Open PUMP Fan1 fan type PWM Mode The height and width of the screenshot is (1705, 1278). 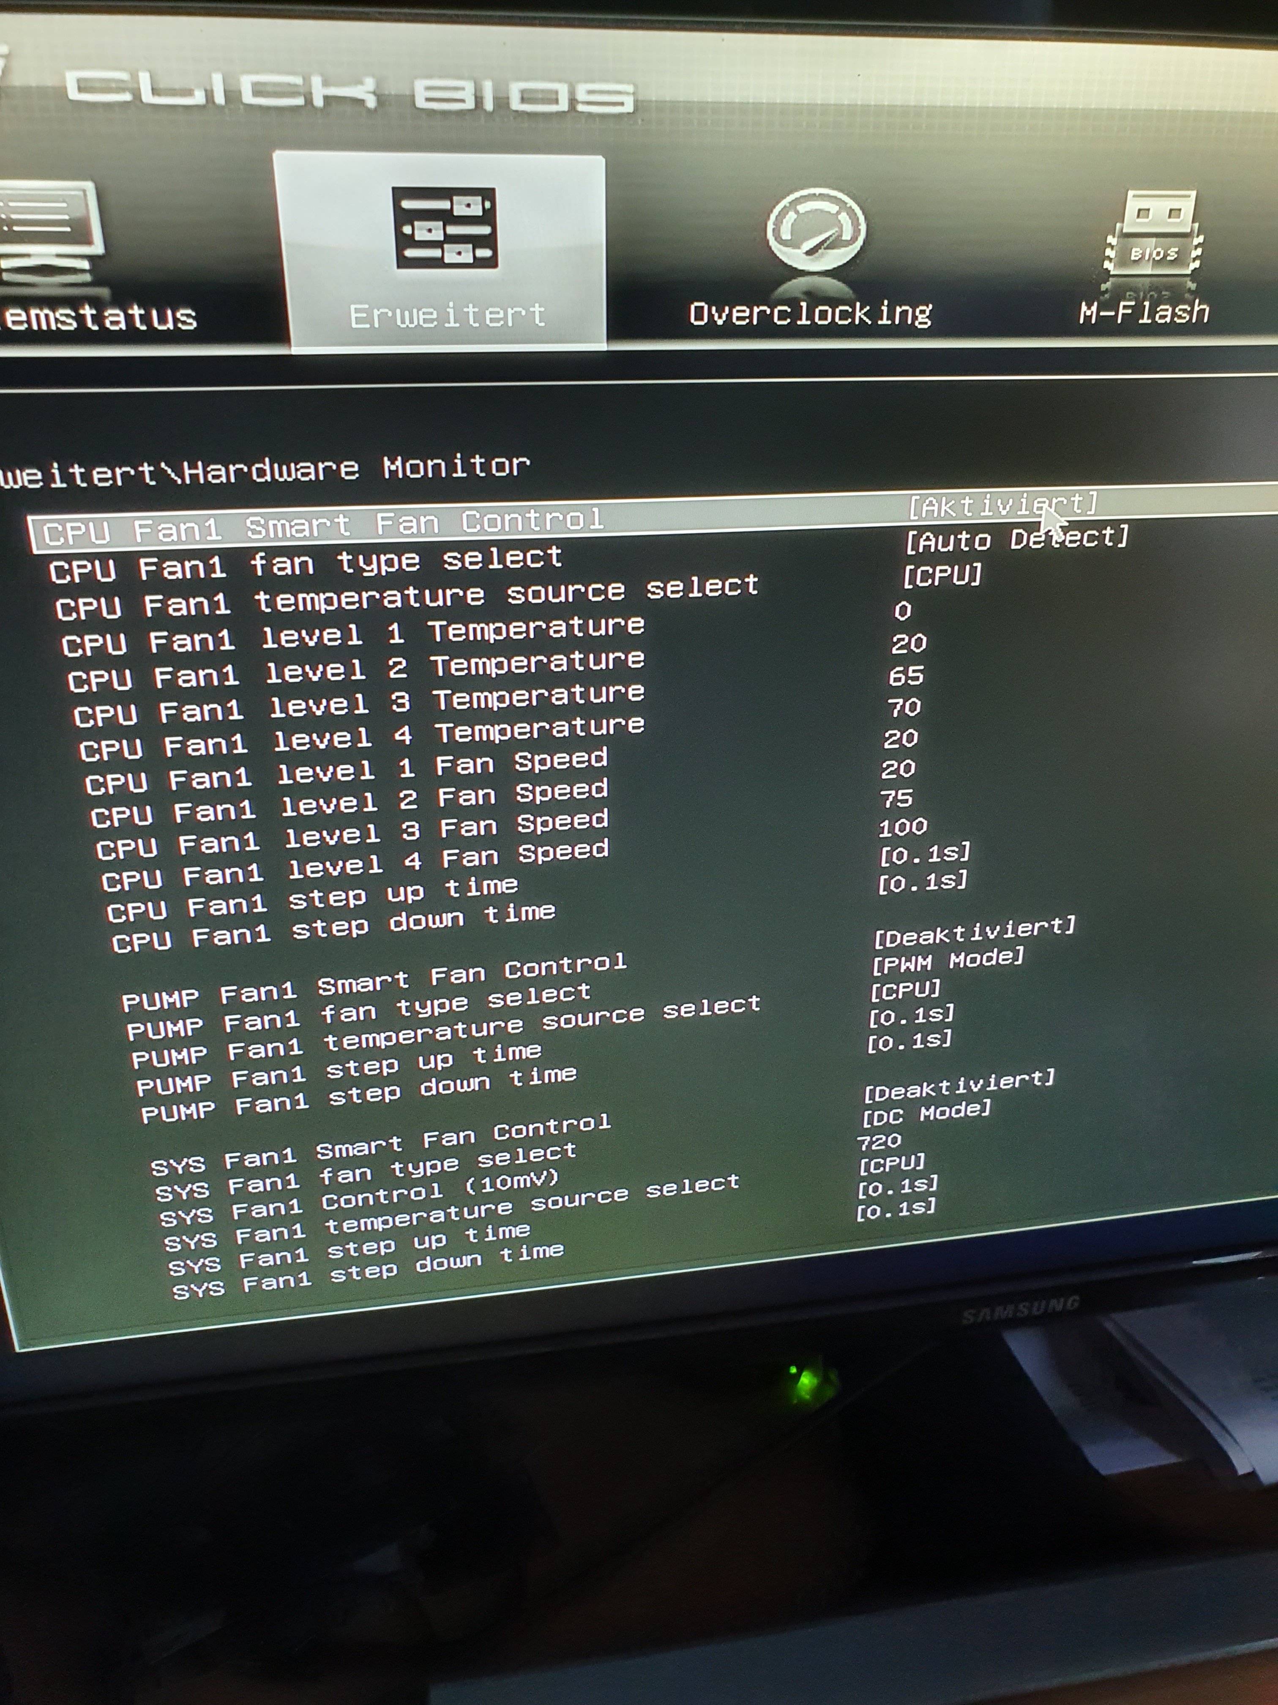tap(947, 961)
